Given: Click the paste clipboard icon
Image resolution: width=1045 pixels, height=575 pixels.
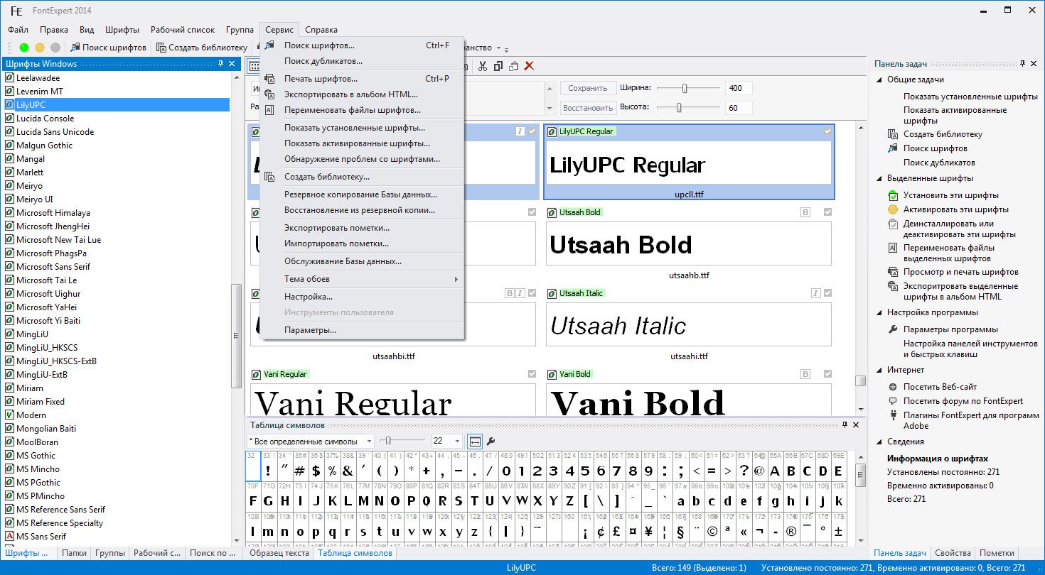Looking at the screenshot, I should click(513, 66).
